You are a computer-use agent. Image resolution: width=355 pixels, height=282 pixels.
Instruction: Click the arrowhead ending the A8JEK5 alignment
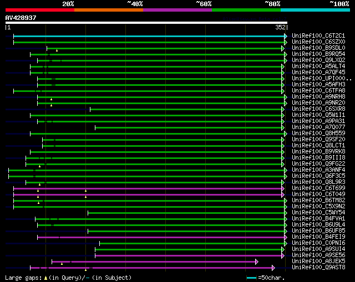tap(257, 262)
